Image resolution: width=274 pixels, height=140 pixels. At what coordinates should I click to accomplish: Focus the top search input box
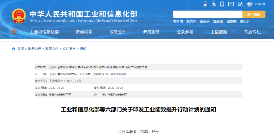[x=208, y=14]
